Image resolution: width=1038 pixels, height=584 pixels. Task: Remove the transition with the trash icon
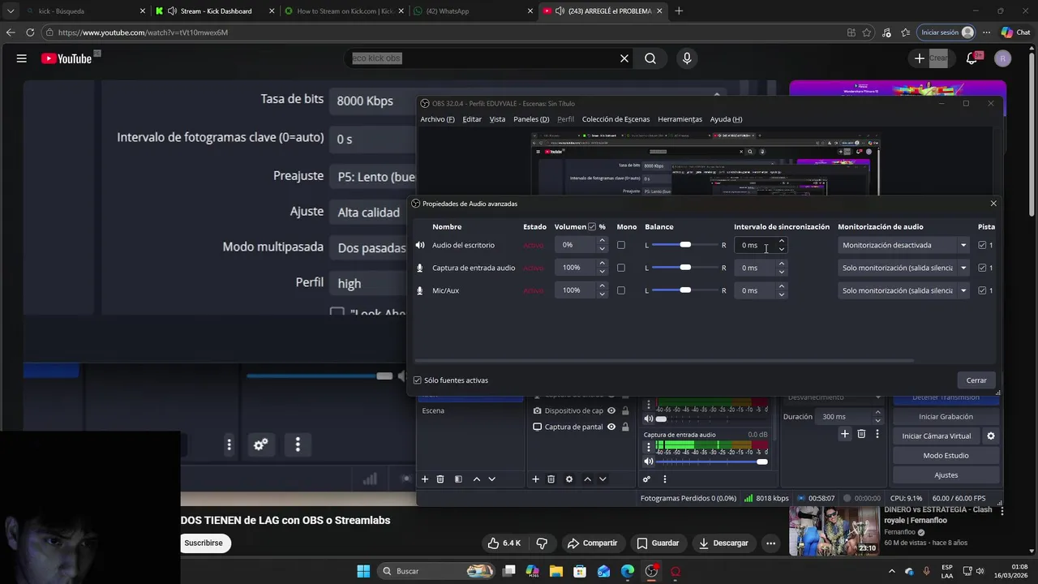point(861,434)
